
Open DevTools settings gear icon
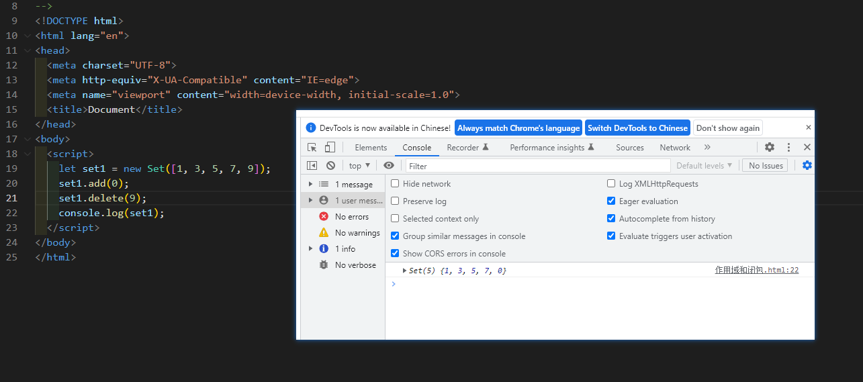tap(770, 148)
